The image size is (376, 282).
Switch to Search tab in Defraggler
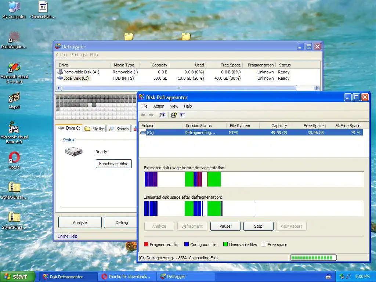pyautogui.click(x=119, y=129)
